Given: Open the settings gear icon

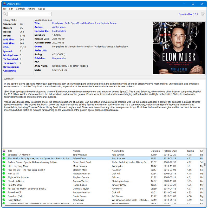Looking at the screenshot, I should 203,14.
